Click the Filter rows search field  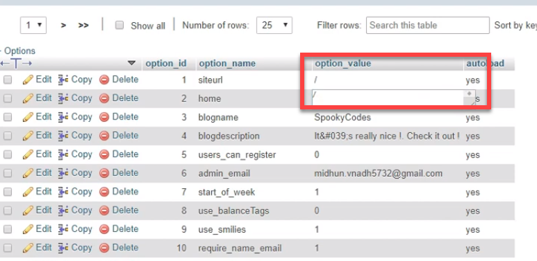tap(428, 25)
